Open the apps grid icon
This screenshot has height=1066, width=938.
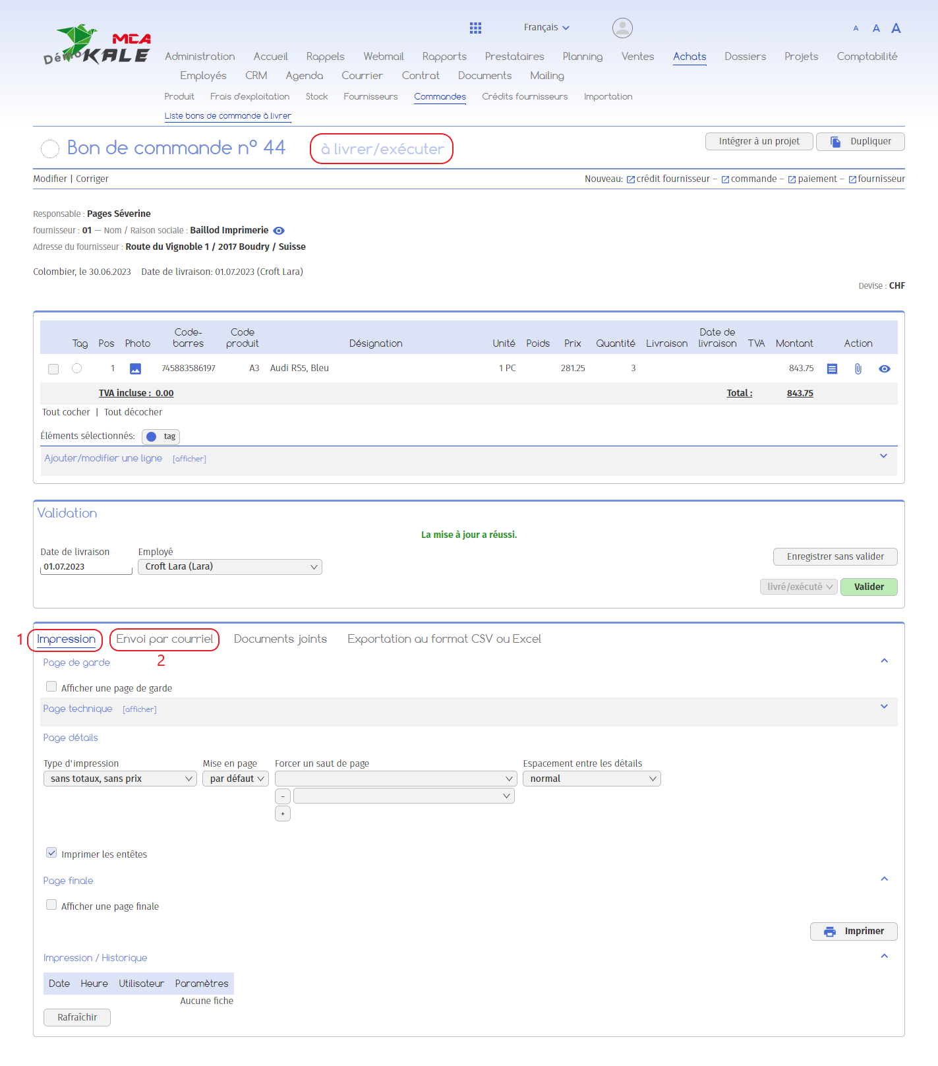coord(475,28)
